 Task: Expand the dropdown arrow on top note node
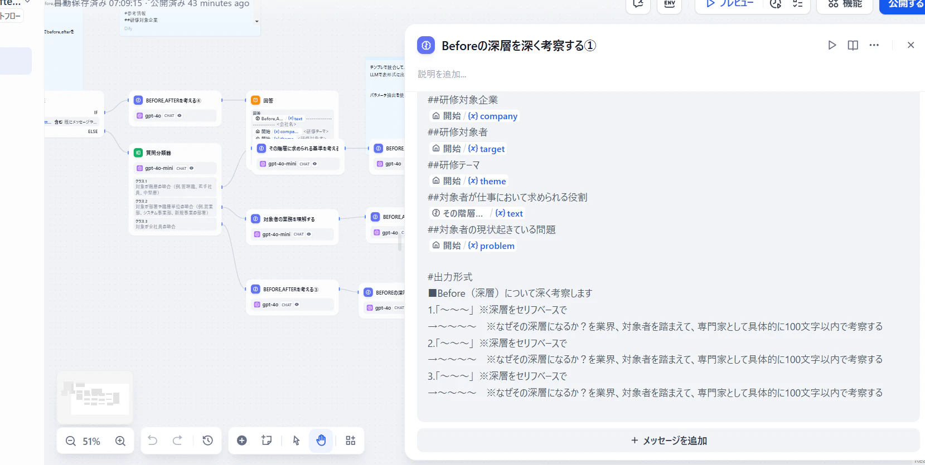[x=256, y=21]
